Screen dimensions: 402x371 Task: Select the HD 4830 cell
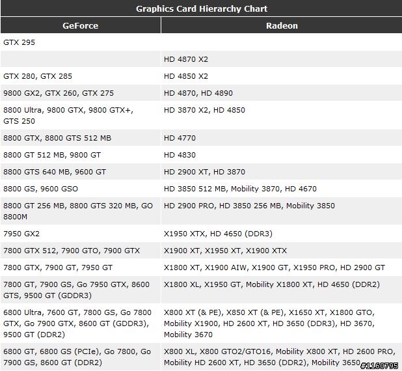click(282, 155)
